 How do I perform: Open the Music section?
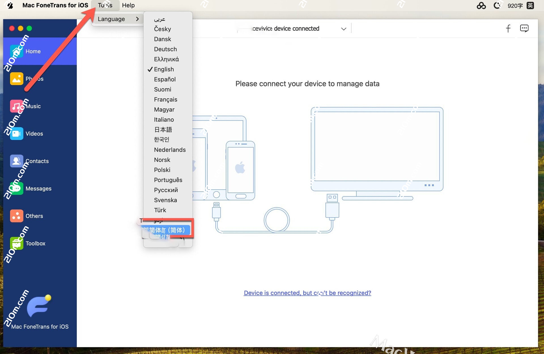point(33,106)
